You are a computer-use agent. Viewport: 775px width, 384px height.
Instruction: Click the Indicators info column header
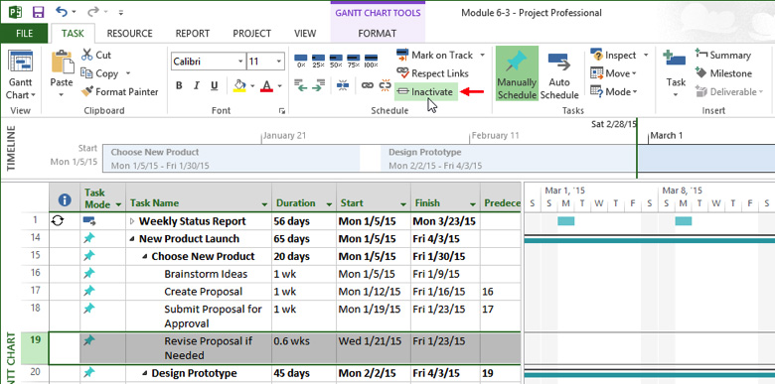(65, 199)
